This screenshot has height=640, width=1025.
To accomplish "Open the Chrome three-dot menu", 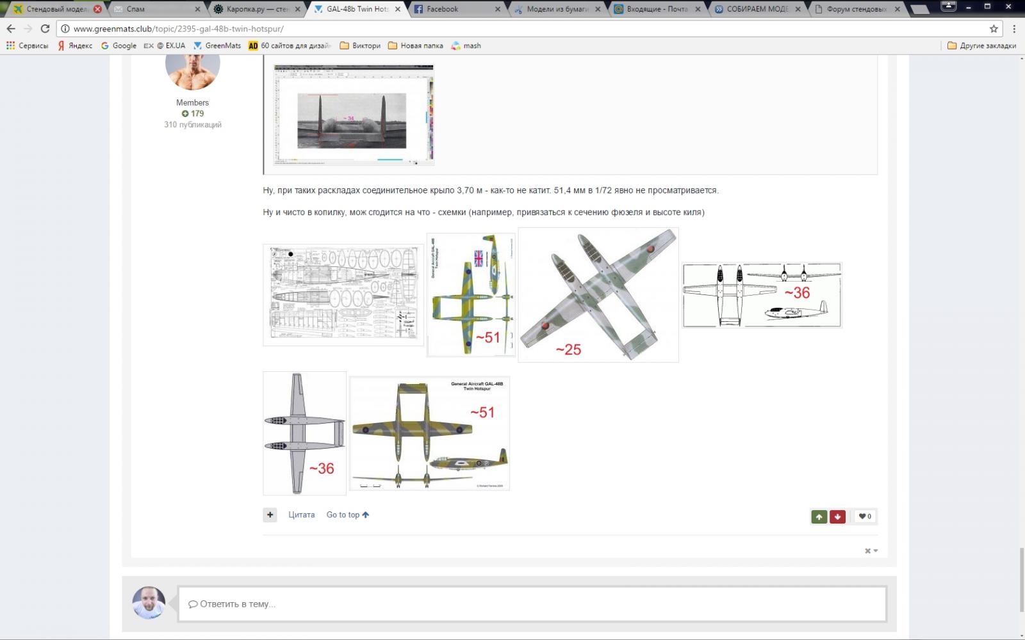I will click(x=1014, y=29).
